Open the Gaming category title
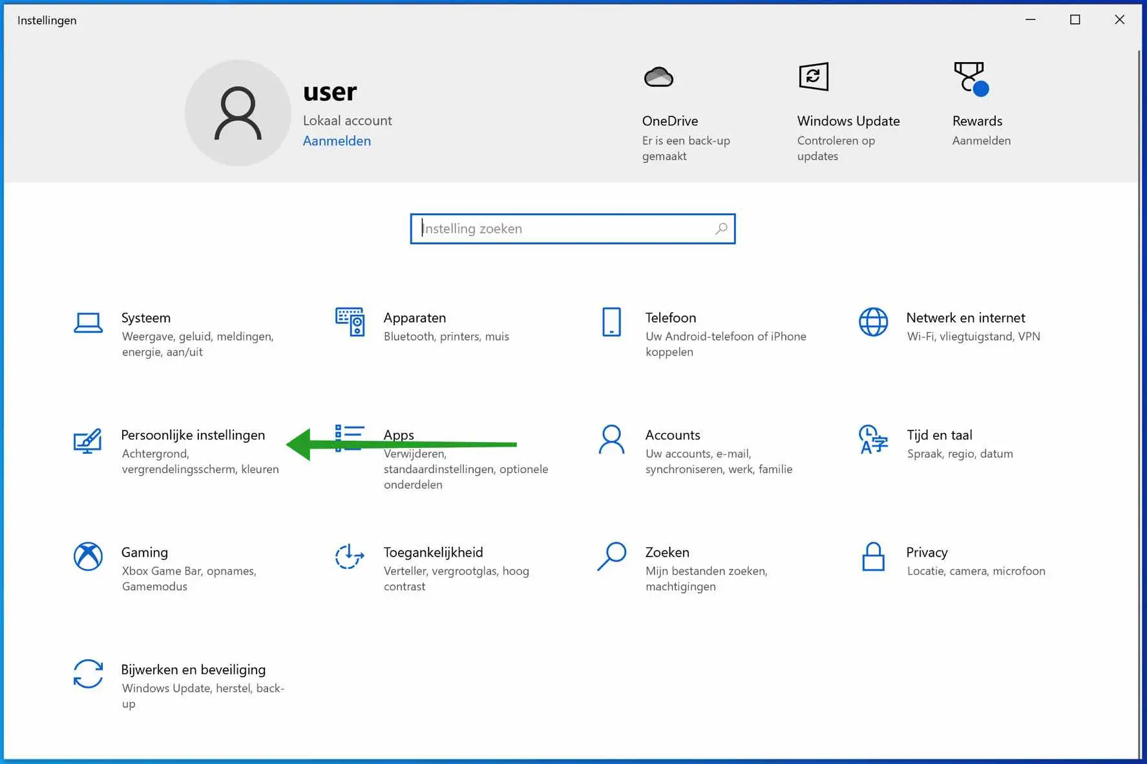 point(145,553)
